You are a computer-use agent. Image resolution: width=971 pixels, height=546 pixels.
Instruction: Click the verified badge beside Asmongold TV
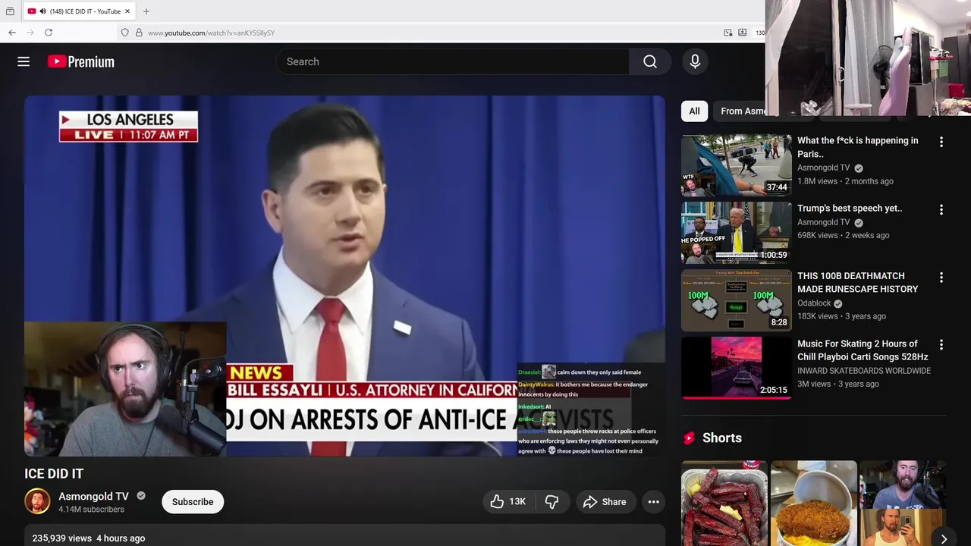click(x=140, y=496)
